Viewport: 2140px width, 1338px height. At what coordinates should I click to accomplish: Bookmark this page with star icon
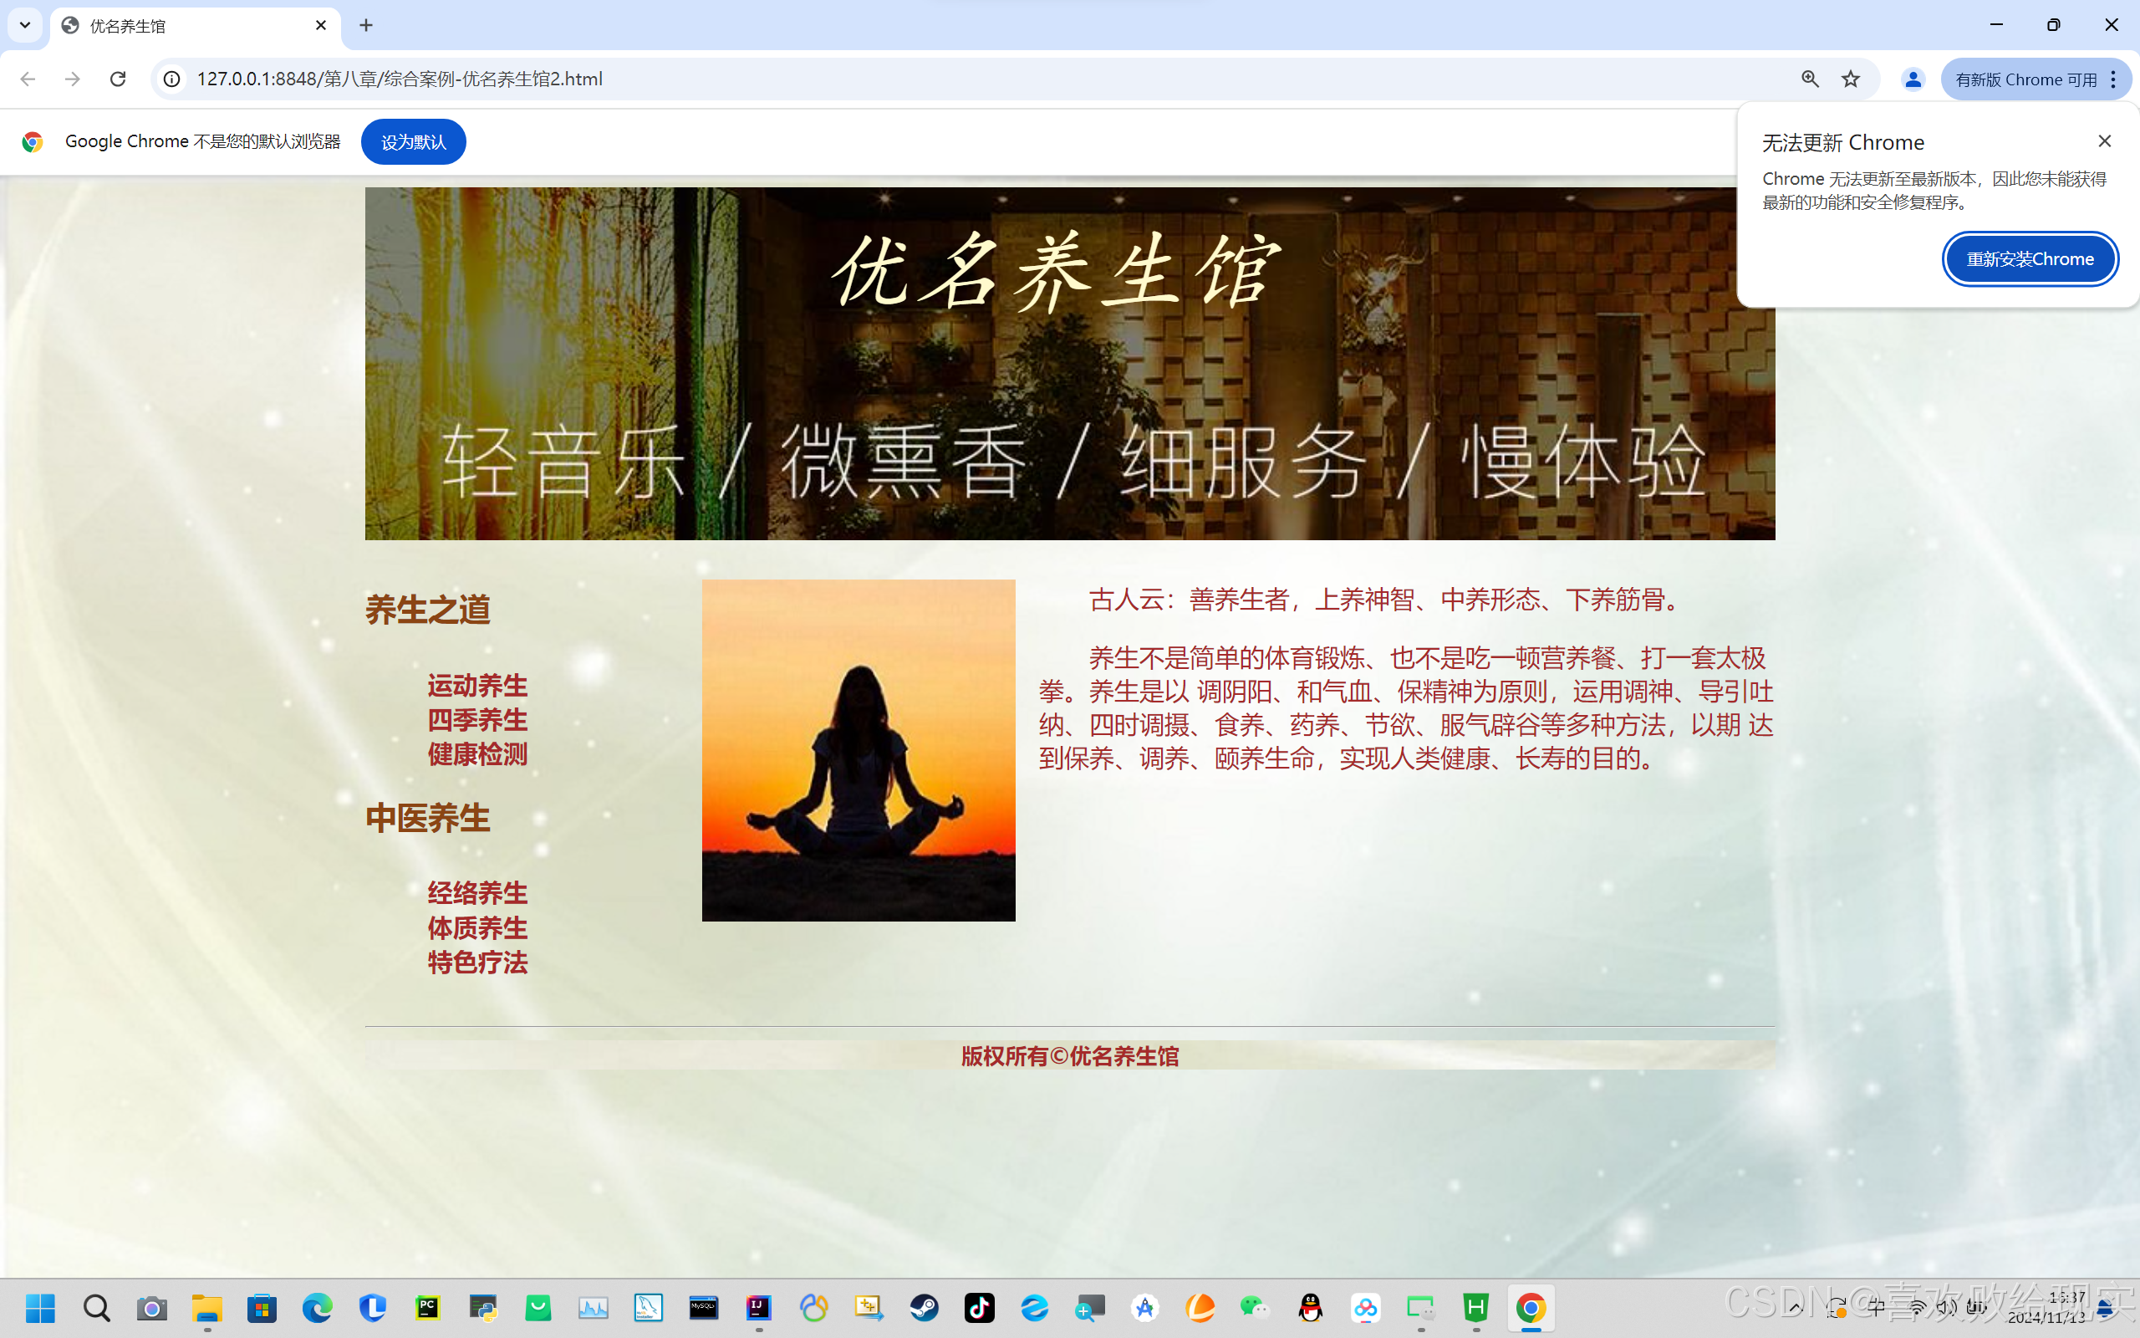tap(1850, 79)
